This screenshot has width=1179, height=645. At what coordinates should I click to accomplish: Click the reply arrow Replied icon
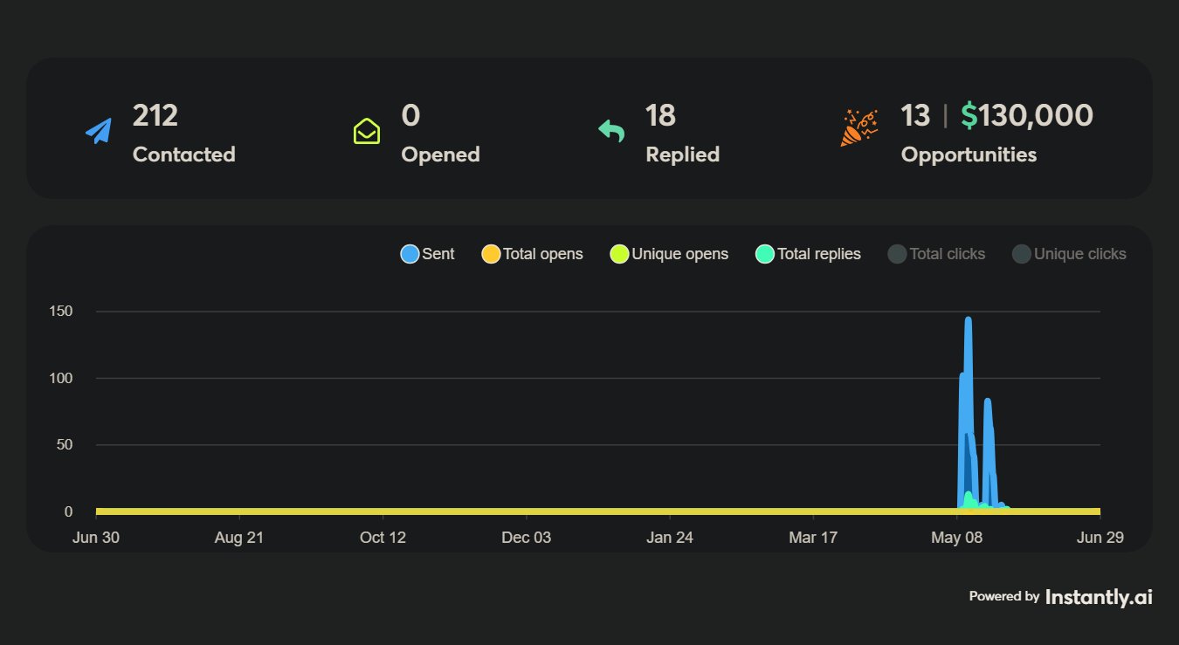tap(611, 132)
